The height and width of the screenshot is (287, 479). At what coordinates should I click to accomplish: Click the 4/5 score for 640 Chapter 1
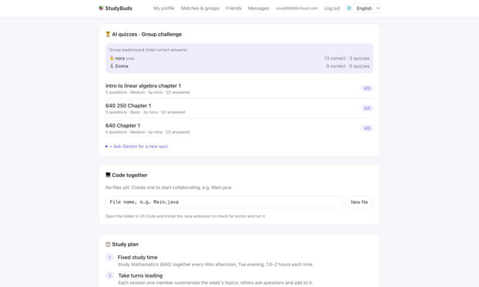(367, 128)
